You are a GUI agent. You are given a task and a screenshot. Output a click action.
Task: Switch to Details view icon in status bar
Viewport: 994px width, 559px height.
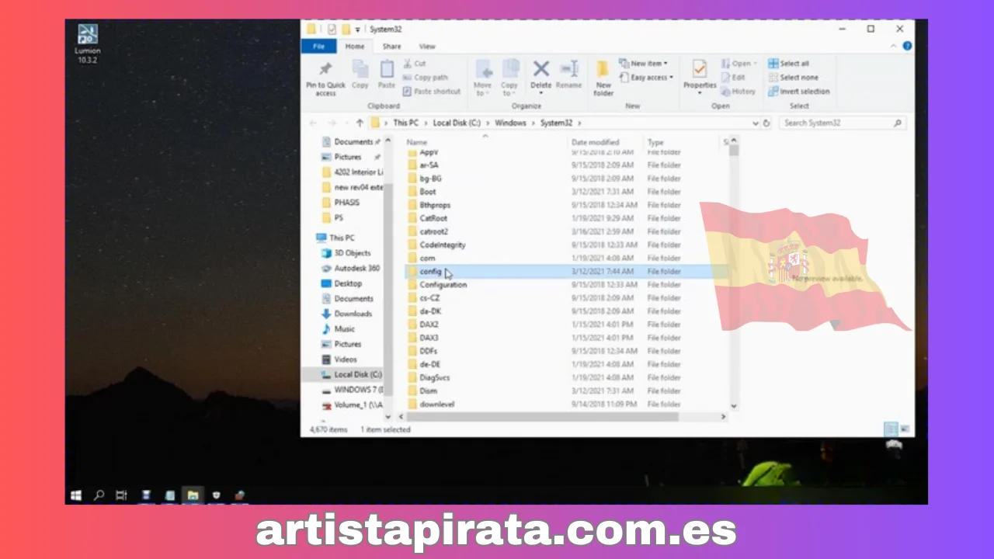[x=891, y=429]
